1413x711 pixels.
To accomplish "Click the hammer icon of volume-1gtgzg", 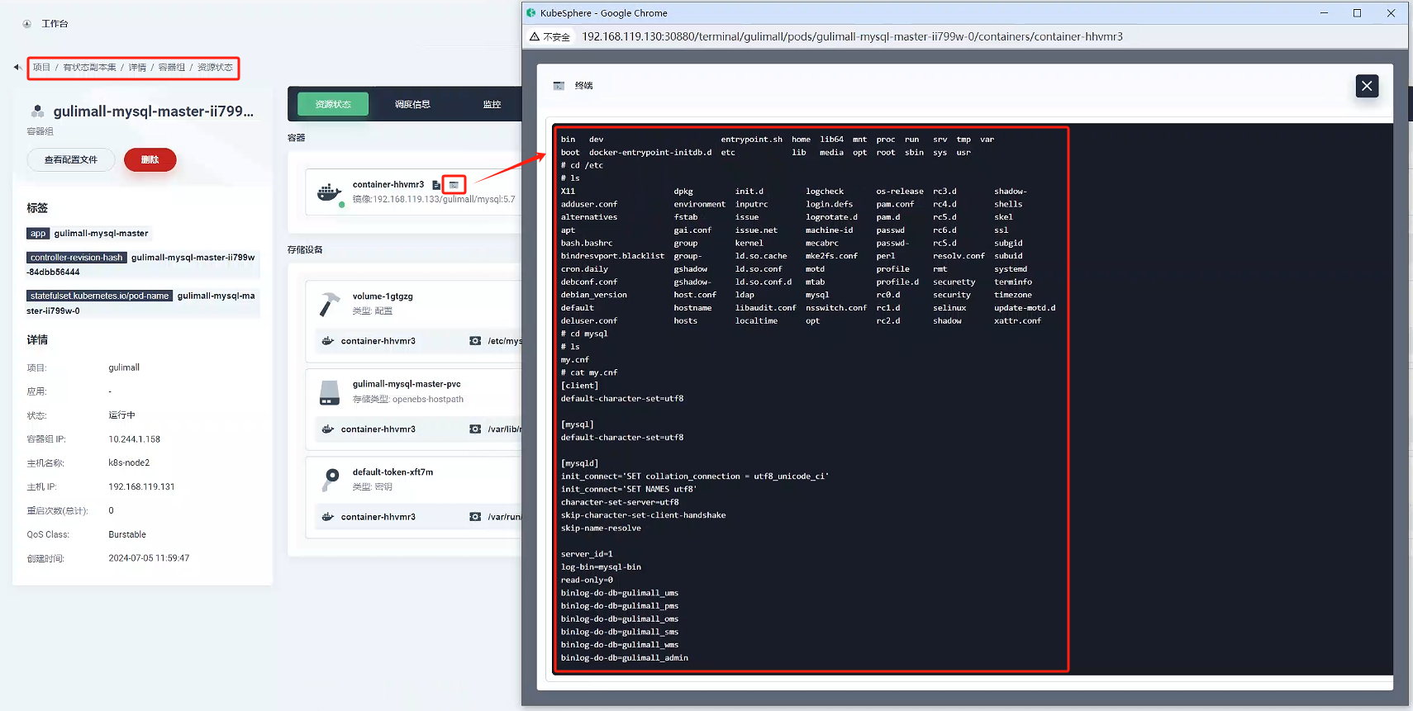I will tap(330, 304).
